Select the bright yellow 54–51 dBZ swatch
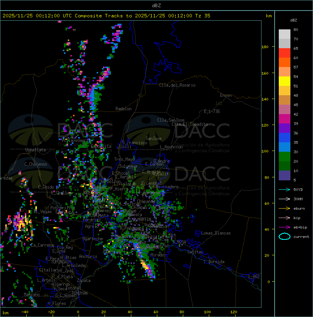 click(284, 81)
